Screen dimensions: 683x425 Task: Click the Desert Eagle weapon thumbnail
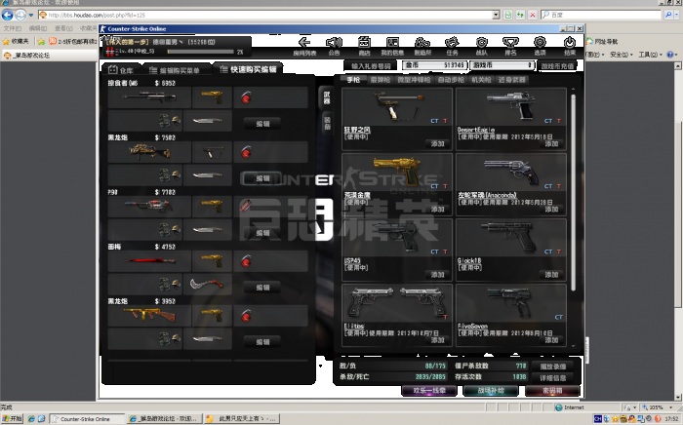point(511,104)
